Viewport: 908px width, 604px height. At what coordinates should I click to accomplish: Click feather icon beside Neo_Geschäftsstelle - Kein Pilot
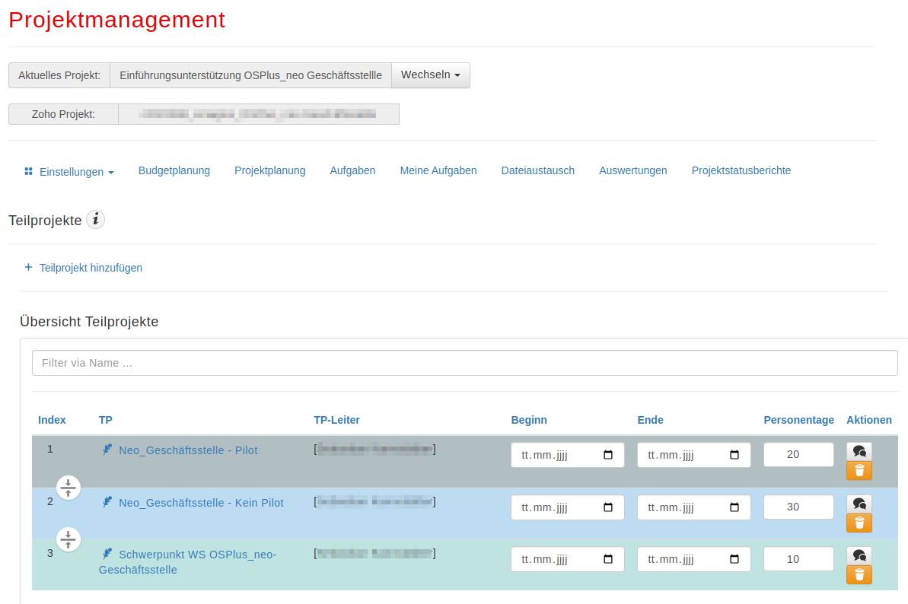coord(107,502)
